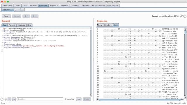The image size is (187, 105).
Task: Open the Project options tab
Action: (x=98, y=5)
